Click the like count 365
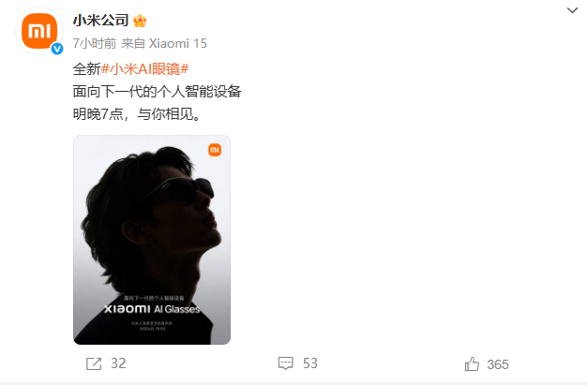587x385 pixels. [498, 364]
